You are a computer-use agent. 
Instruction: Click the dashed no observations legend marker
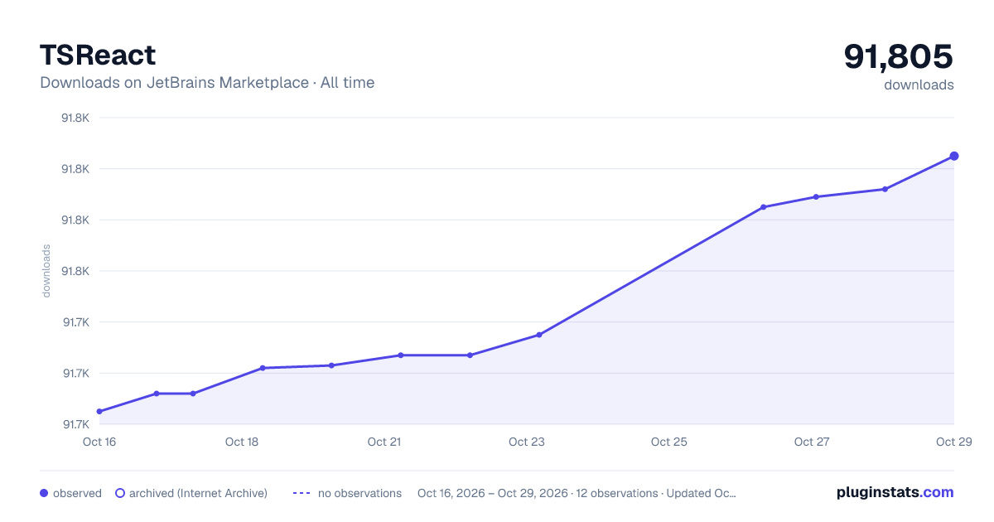click(x=302, y=493)
